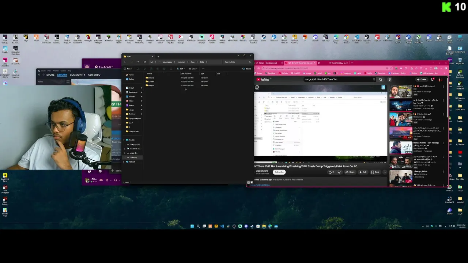Click the YouTube search magnifier button

[381, 79]
